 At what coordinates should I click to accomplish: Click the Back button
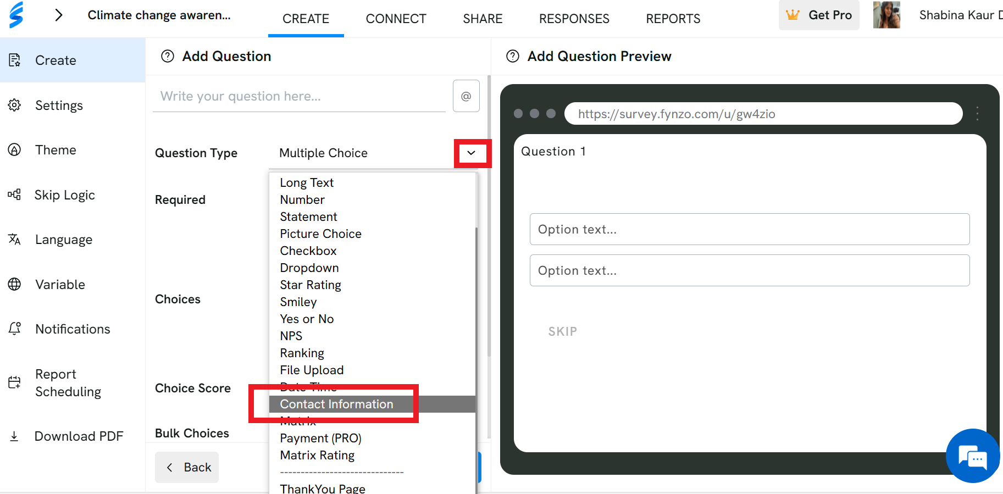tap(187, 467)
